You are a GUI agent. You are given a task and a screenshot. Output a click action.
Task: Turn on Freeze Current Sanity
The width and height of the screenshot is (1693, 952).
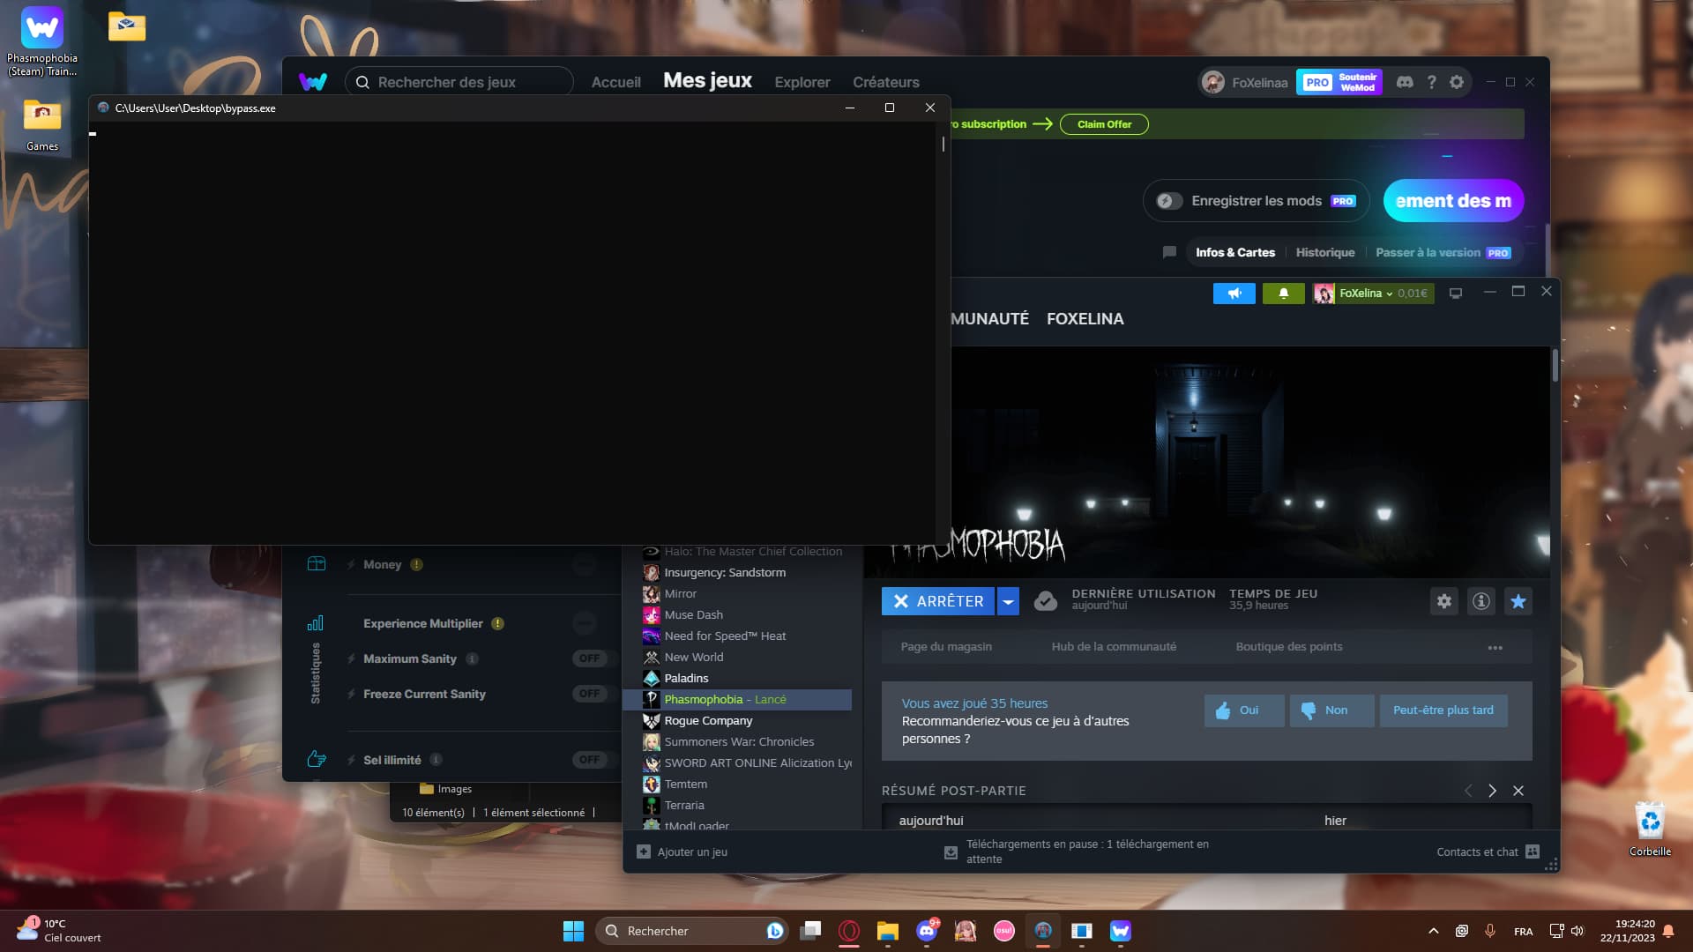point(589,694)
